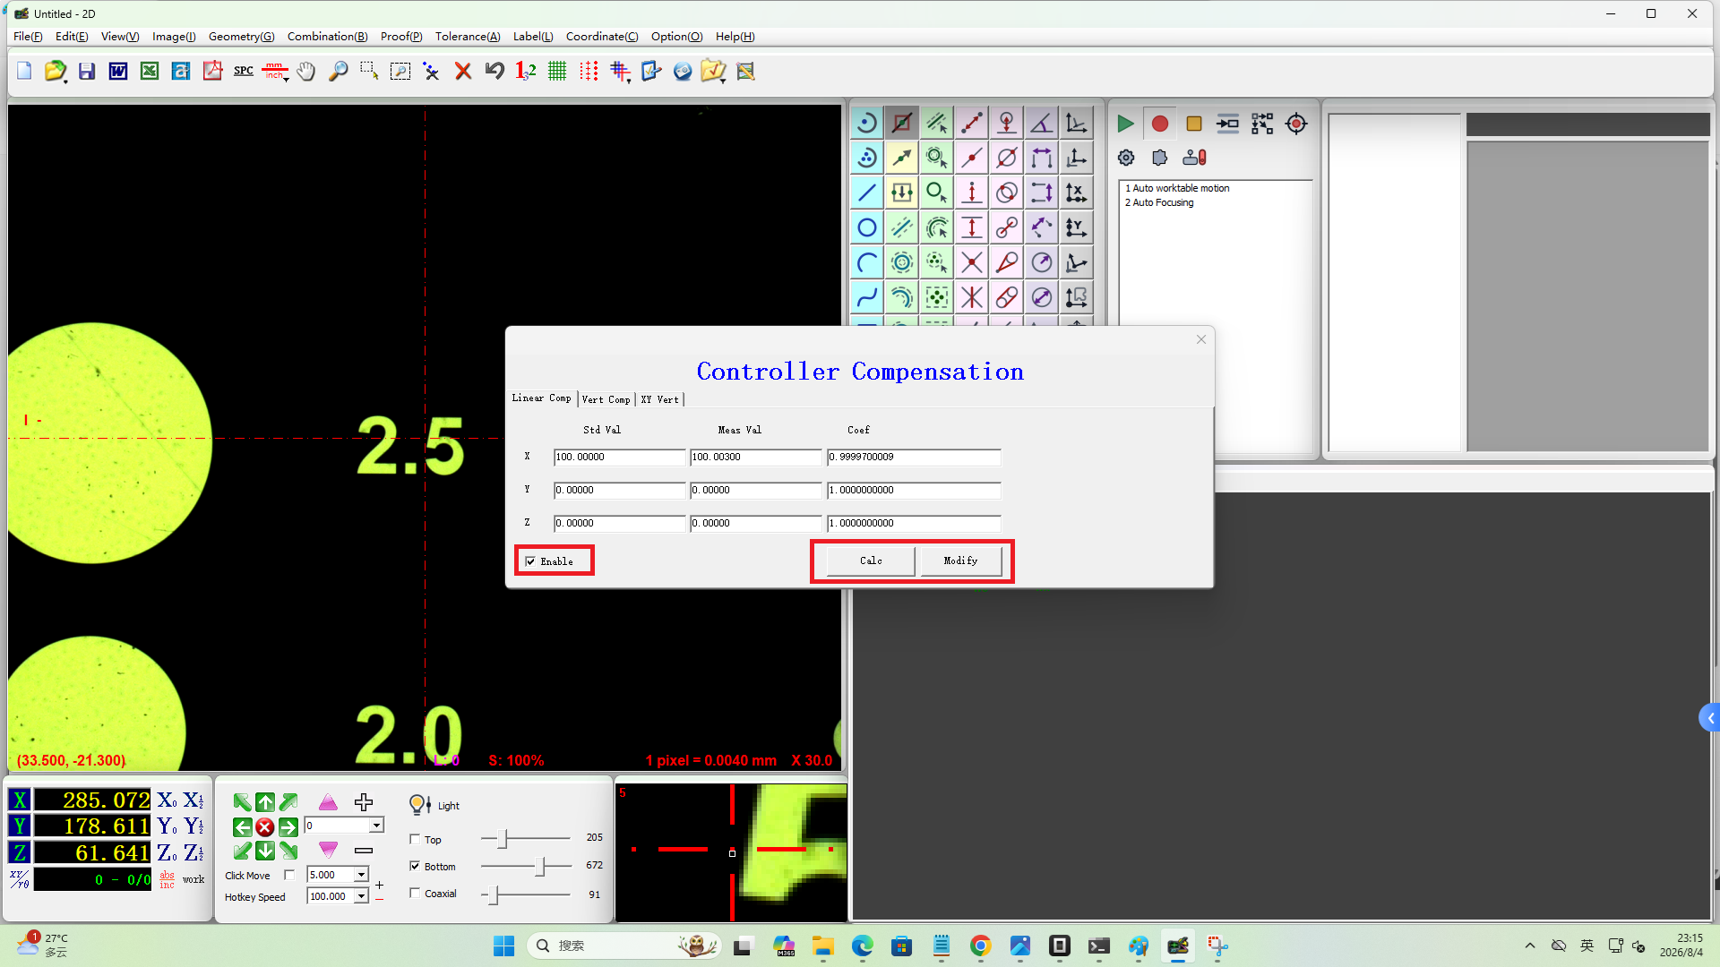Toggle the Click Move checkbox
Viewport: 1720px width, 967px height.
point(289,875)
